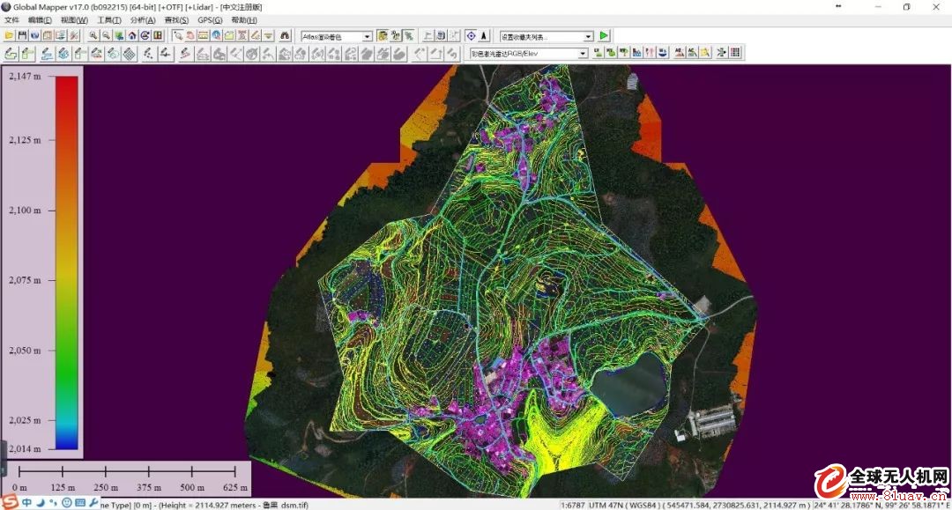Open the 分析 (Analysis) menu
The width and height of the screenshot is (952, 510).
(x=142, y=19)
